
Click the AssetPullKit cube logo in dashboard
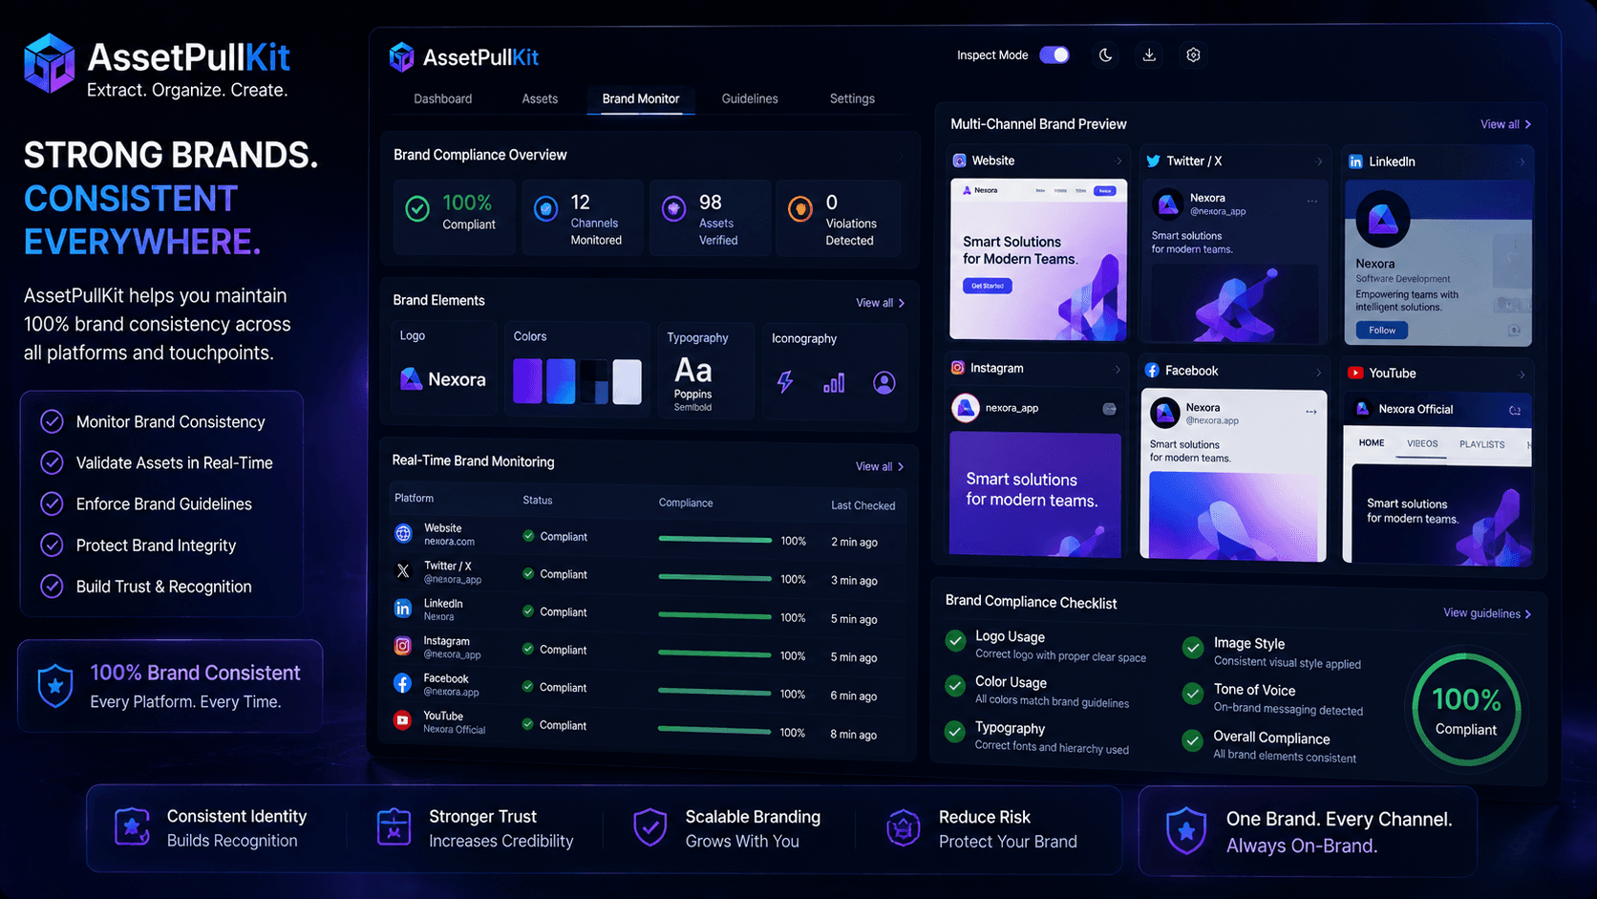(x=401, y=57)
